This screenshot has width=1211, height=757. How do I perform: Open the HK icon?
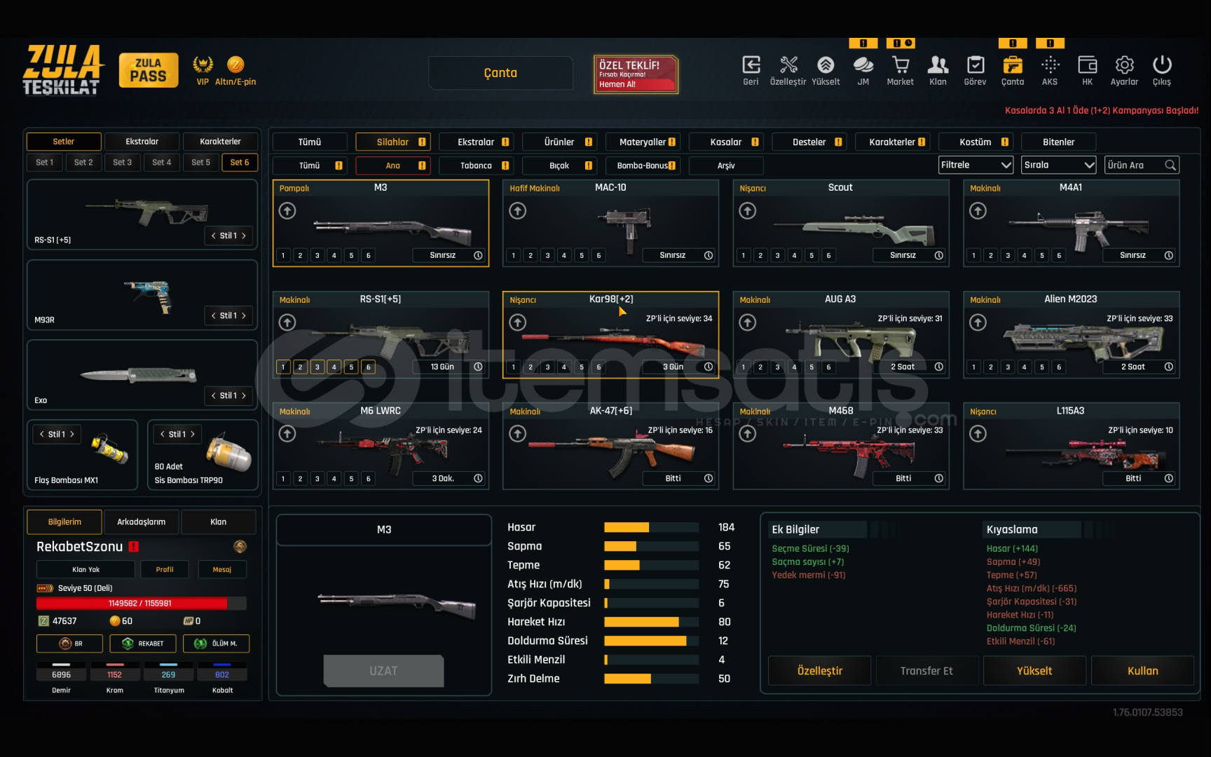point(1087,65)
